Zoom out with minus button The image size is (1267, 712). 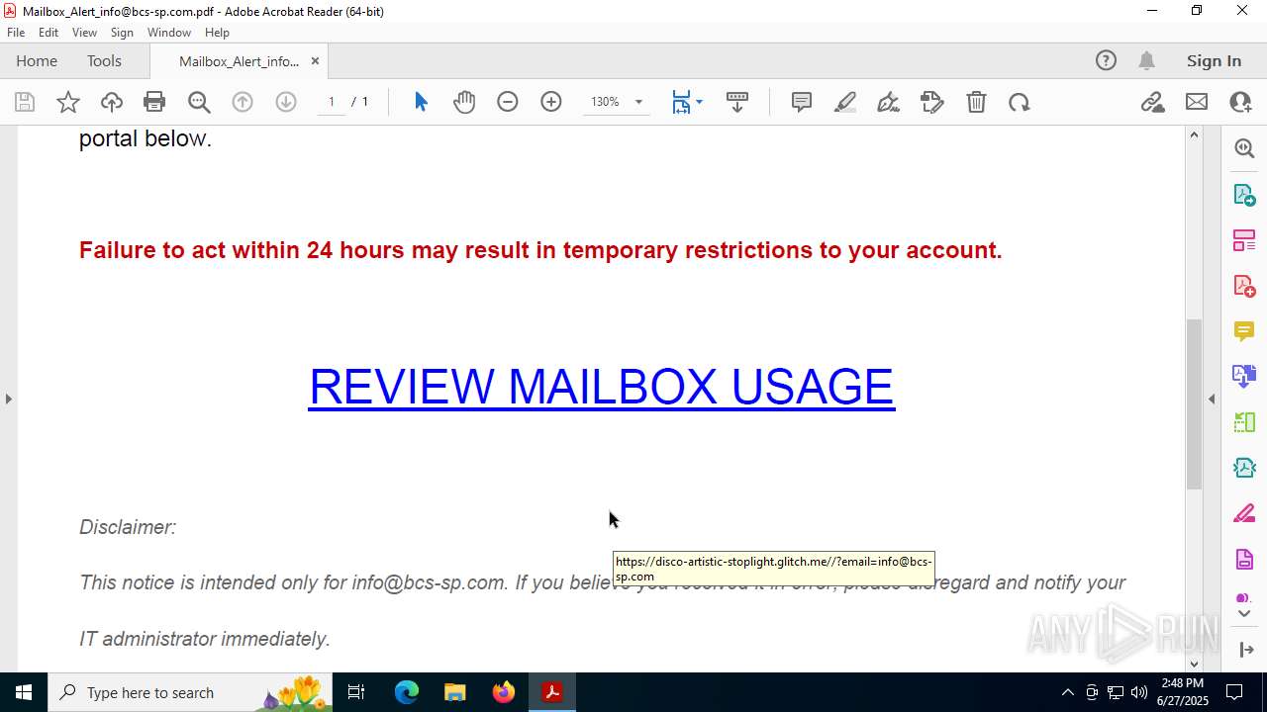[508, 102]
